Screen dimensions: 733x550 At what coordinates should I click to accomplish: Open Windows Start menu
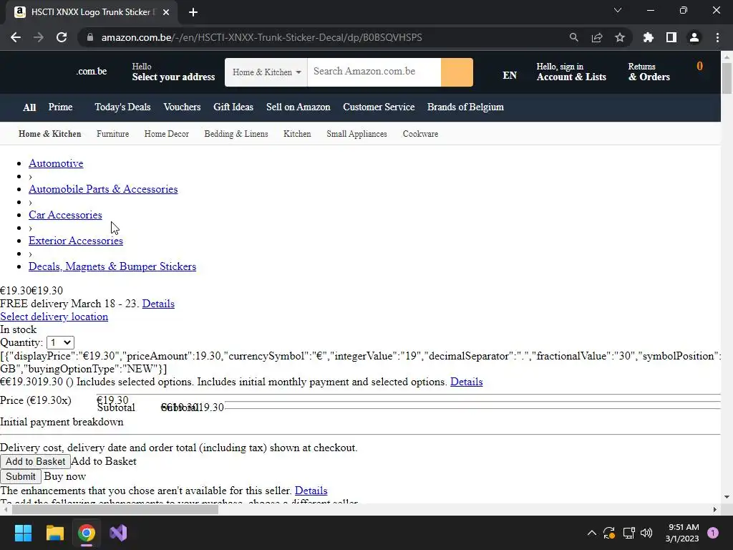tap(23, 533)
